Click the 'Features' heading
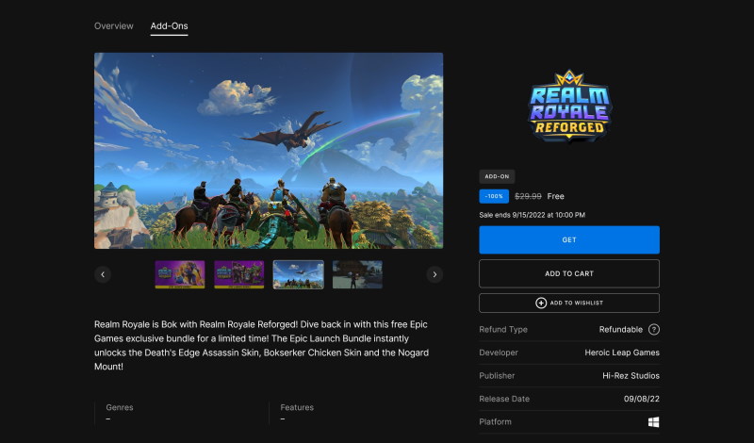The width and height of the screenshot is (754, 443). 297,407
